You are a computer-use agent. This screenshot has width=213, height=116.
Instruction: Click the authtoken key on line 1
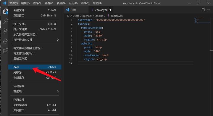point(85,20)
